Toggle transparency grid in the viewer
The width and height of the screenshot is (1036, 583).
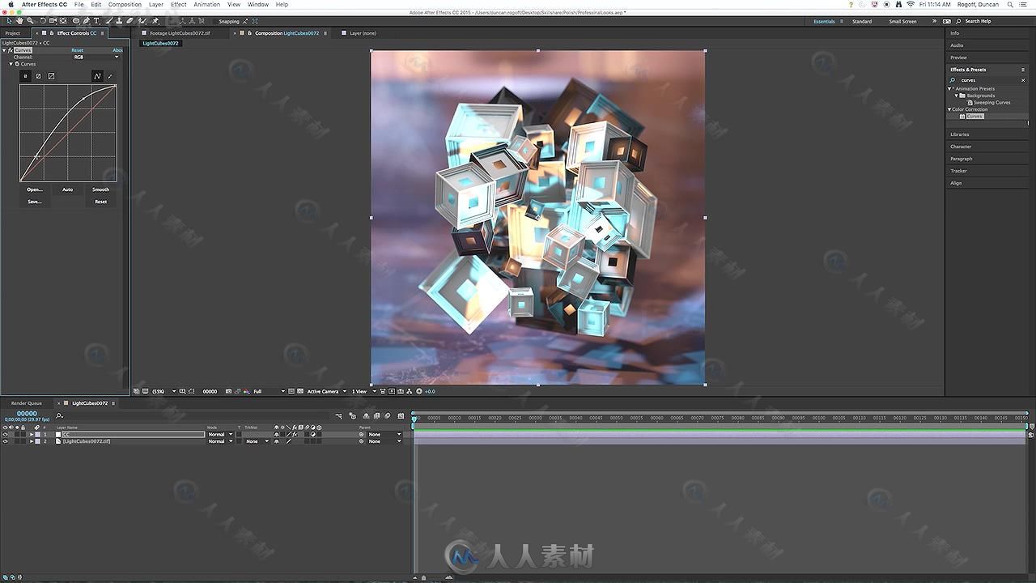coord(300,391)
